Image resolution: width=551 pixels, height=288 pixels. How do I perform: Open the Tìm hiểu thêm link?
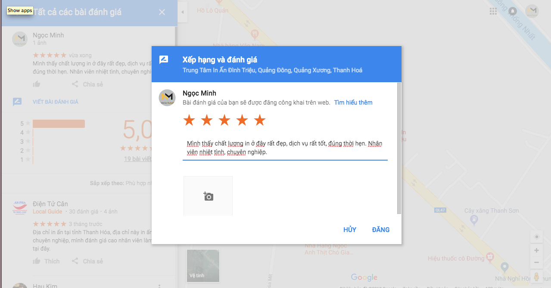353,102
